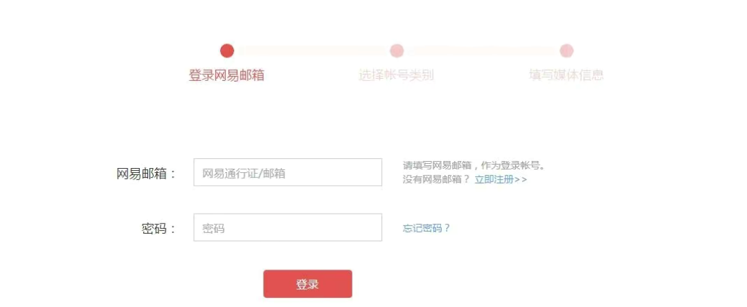Click the 密码 placeholder inside password box
The height and width of the screenshot is (307, 747).
click(x=213, y=228)
